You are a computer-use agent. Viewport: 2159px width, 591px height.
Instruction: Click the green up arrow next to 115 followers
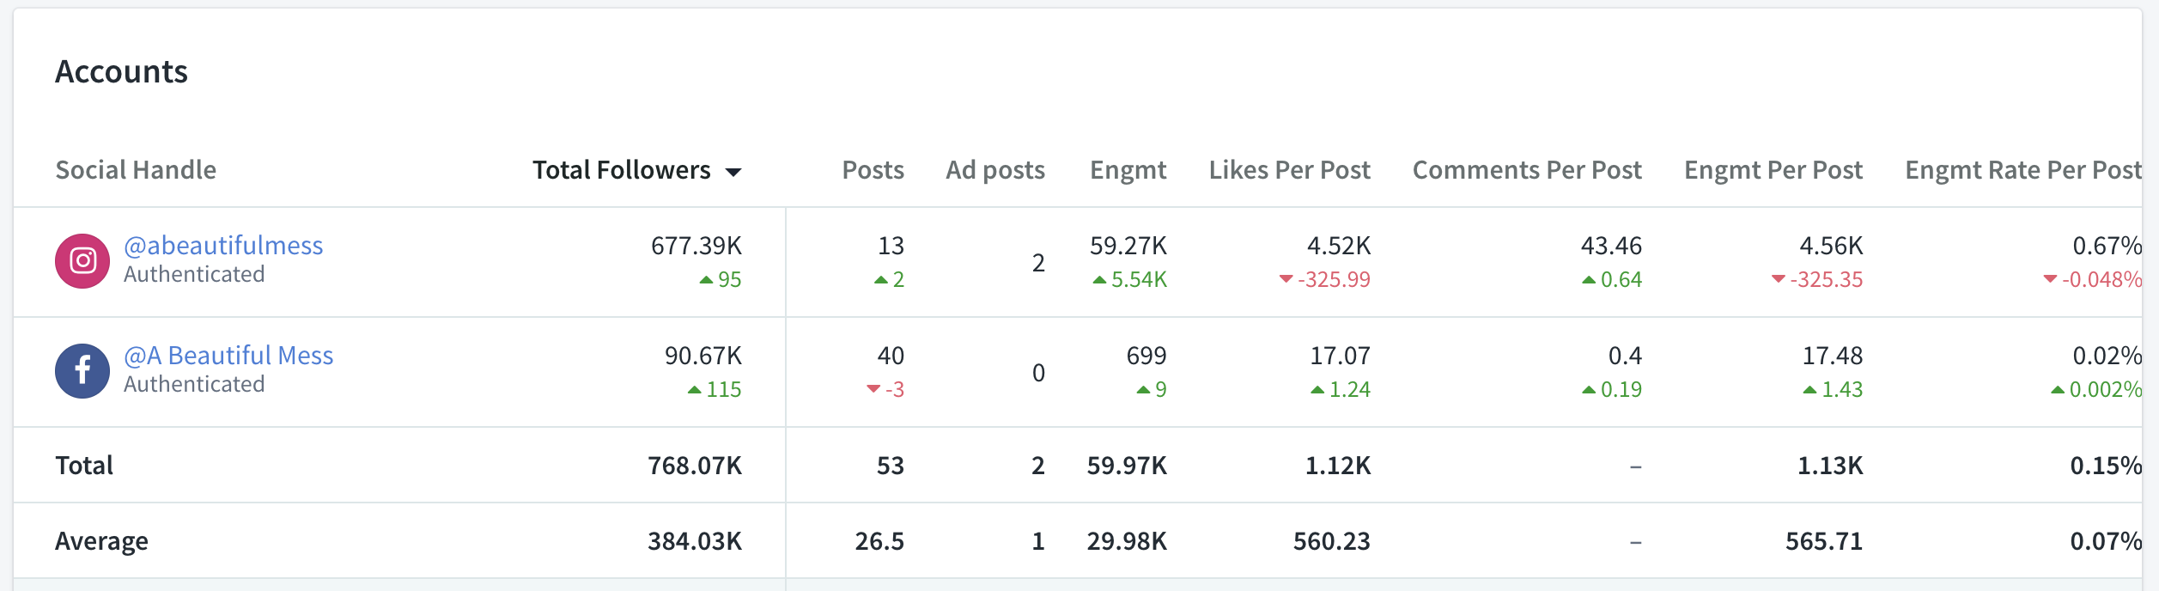[x=695, y=390]
